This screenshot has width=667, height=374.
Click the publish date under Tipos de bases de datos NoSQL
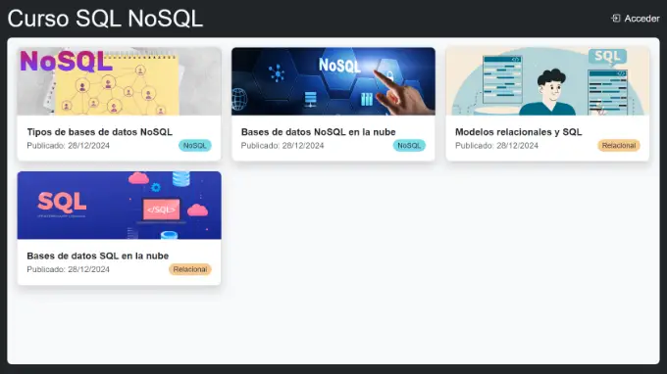point(68,146)
